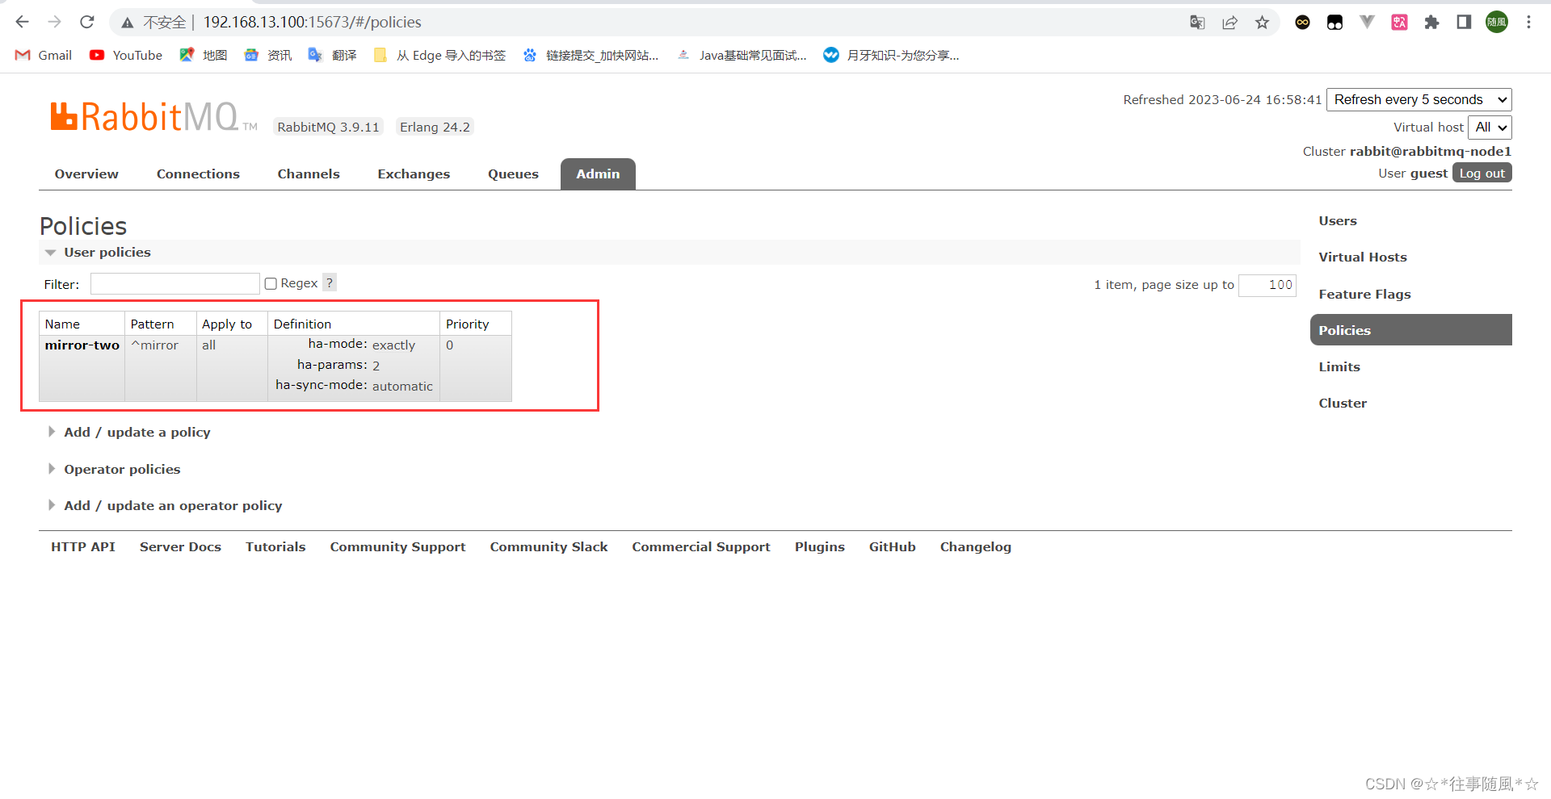Toggle the browser side panel icon

tap(1464, 23)
